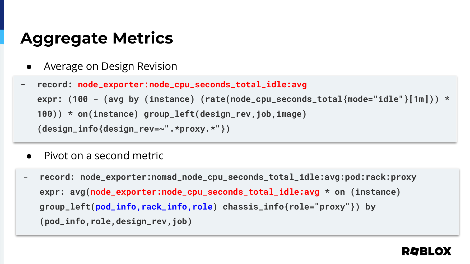Click the Roblox logo
Image resolution: width=470 pixels, height=264 pixels.
[426, 251]
